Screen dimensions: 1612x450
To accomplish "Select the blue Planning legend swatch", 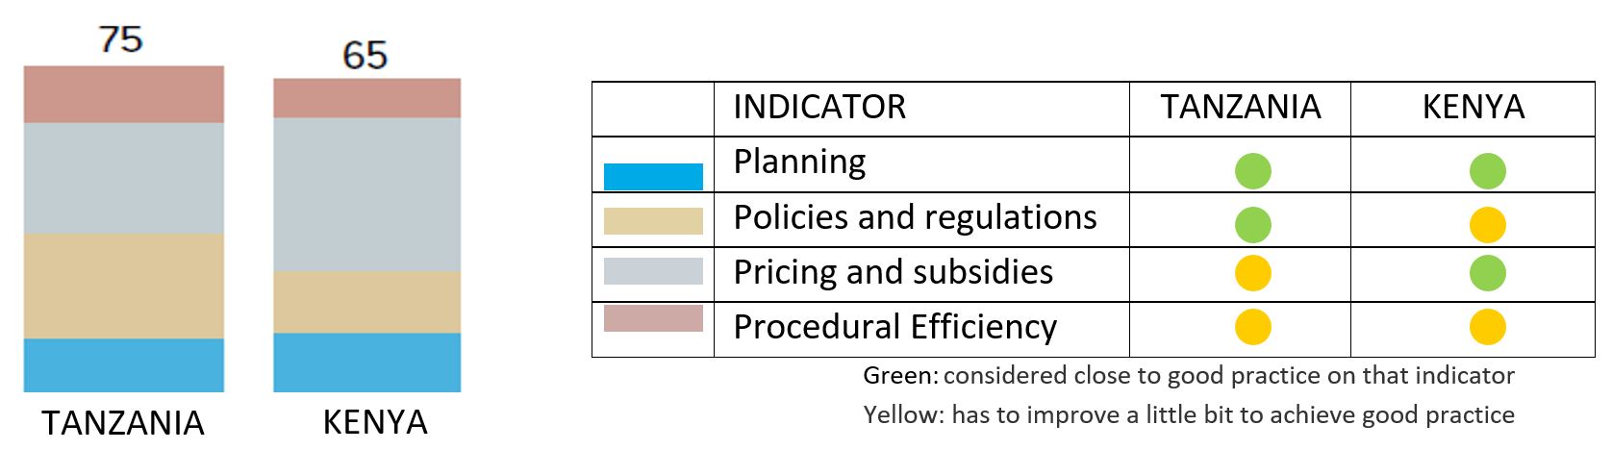I will click(x=653, y=177).
